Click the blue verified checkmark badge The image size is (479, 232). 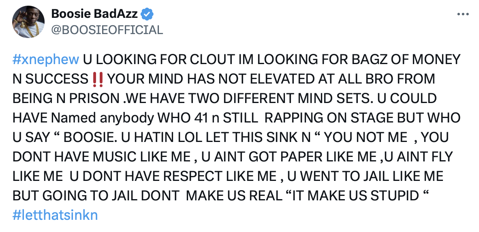click(x=147, y=14)
